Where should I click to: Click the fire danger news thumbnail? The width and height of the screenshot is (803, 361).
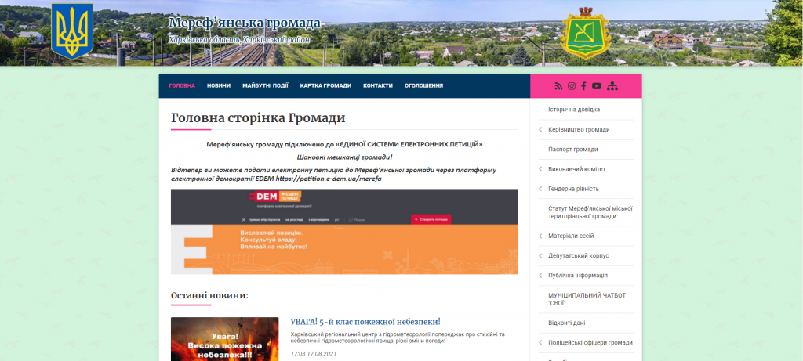pyautogui.click(x=225, y=339)
